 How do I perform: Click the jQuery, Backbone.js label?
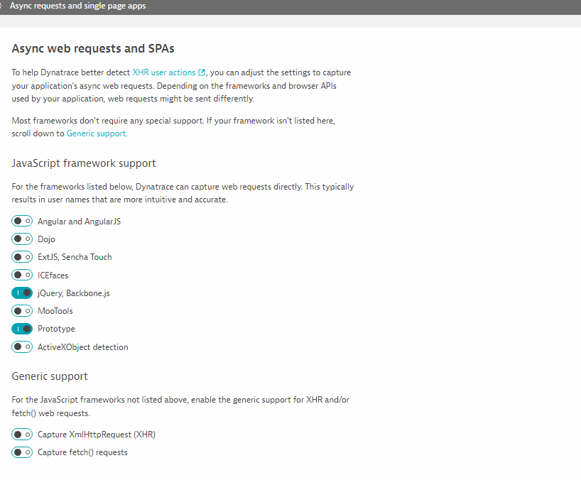pyautogui.click(x=74, y=293)
